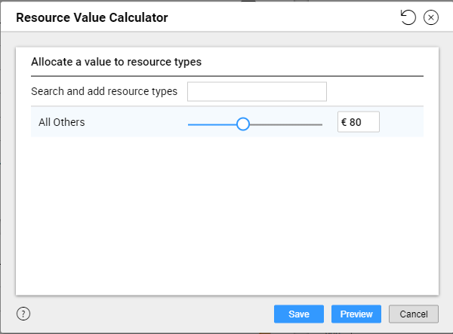Cancel the resource value changes
The height and width of the screenshot is (334, 453).
(414, 314)
